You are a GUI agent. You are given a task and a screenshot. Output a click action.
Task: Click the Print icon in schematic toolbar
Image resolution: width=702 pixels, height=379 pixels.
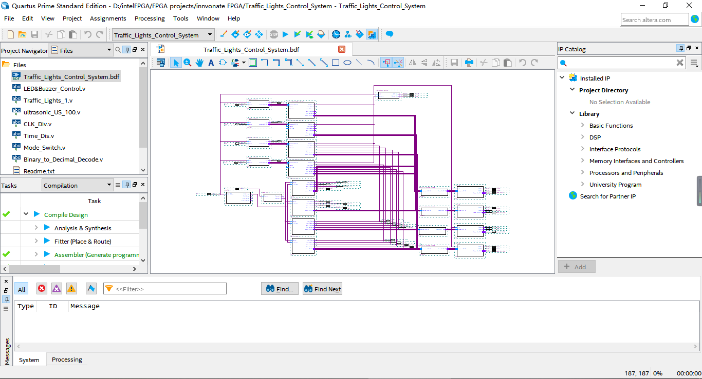(x=469, y=63)
